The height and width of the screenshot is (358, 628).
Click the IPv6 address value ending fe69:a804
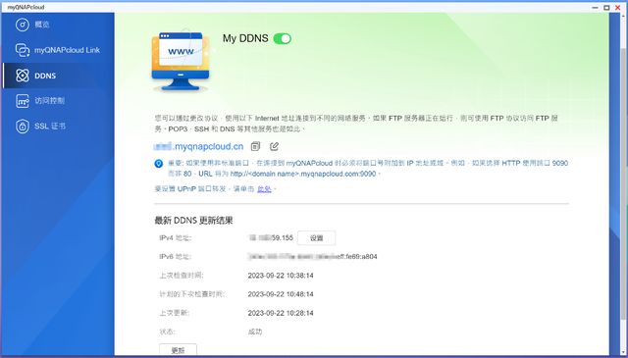312,257
